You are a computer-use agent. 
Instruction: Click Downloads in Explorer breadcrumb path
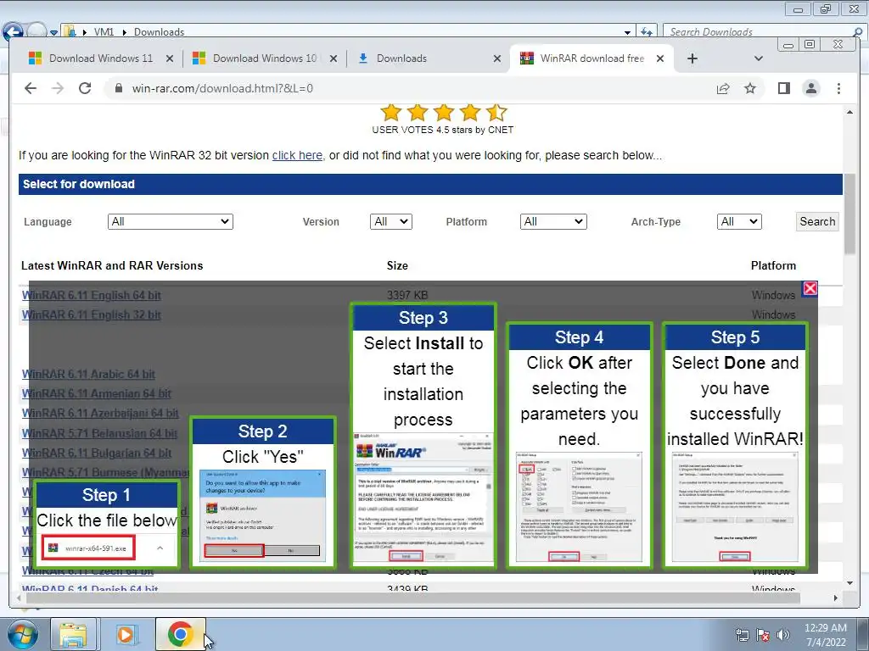pos(159,32)
